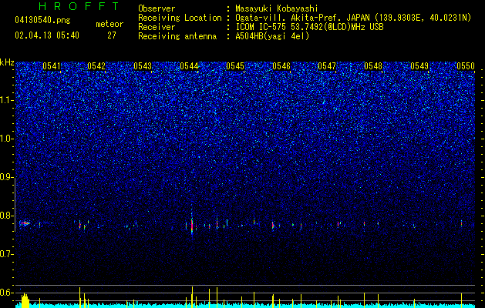This screenshot has width=485, height=308.
Task: Click the meteor count label
Action: pos(109,24)
